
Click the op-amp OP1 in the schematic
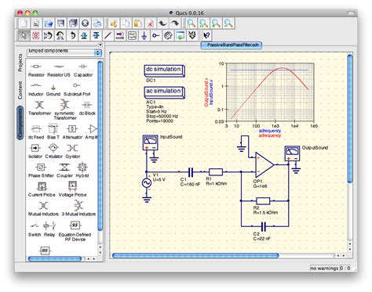(264, 164)
